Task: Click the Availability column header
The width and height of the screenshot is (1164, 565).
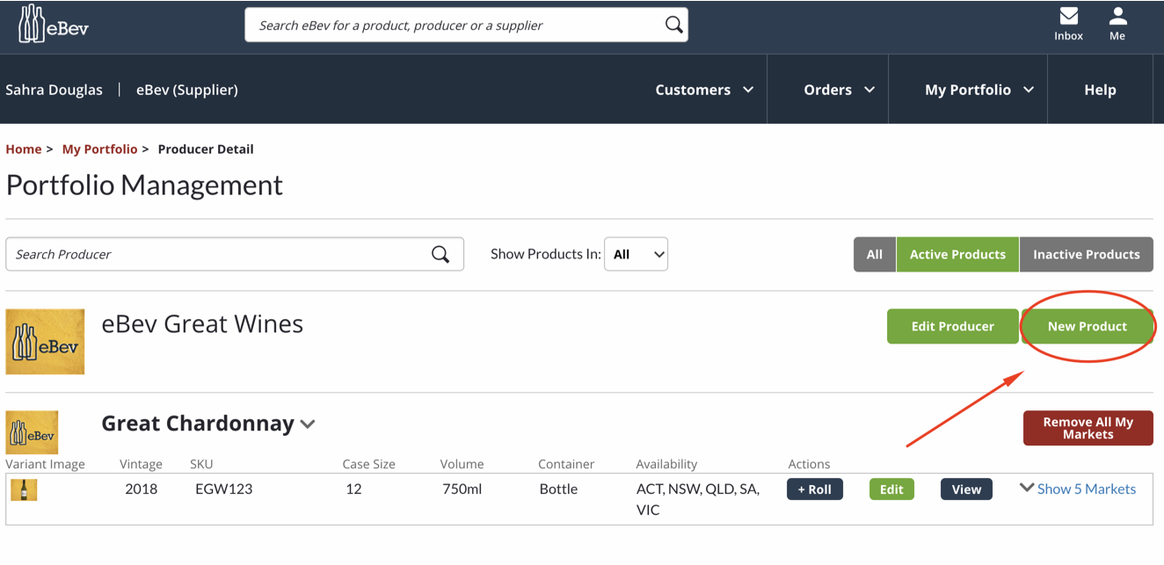Action: coord(666,464)
